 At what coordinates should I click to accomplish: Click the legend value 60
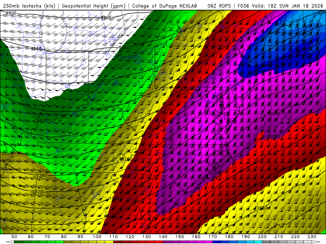31,237
